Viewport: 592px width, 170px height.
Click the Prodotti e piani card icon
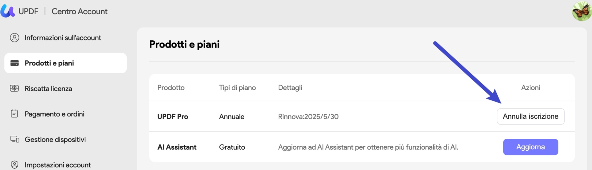(15, 63)
